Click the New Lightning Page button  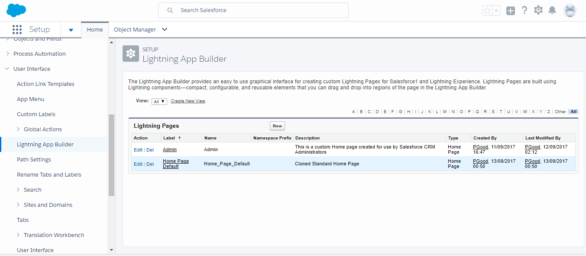point(277,126)
